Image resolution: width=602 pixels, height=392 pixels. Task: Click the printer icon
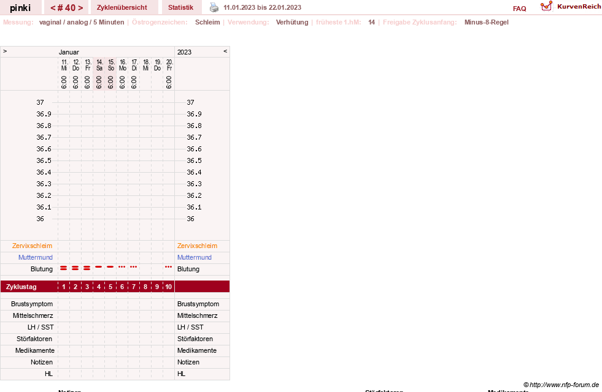pyautogui.click(x=214, y=7)
